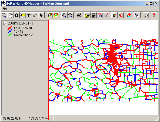Screen dimensions: 160x122
Task: Open settings with the wrench icon
Action: click(x=146, y=15)
